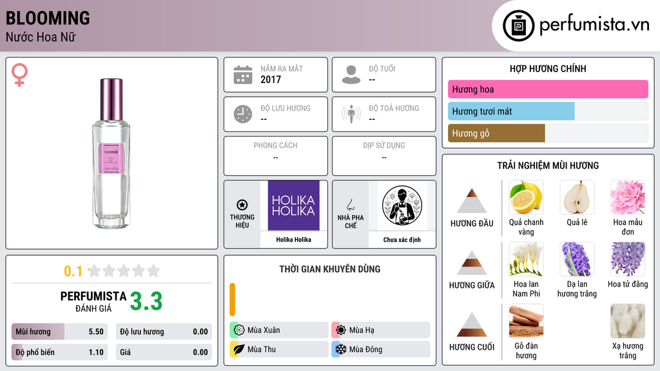Select the Hoa tử đằng wisteria note

(628, 259)
